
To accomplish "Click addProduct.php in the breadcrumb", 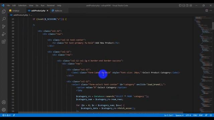I will coord(20,15).
